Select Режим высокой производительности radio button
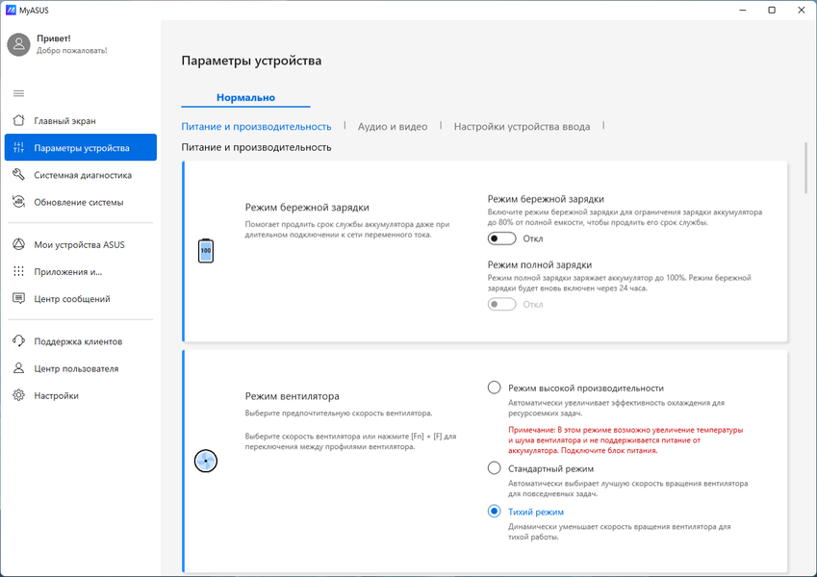Screen dimensions: 817x577 click(x=495, y=388)
